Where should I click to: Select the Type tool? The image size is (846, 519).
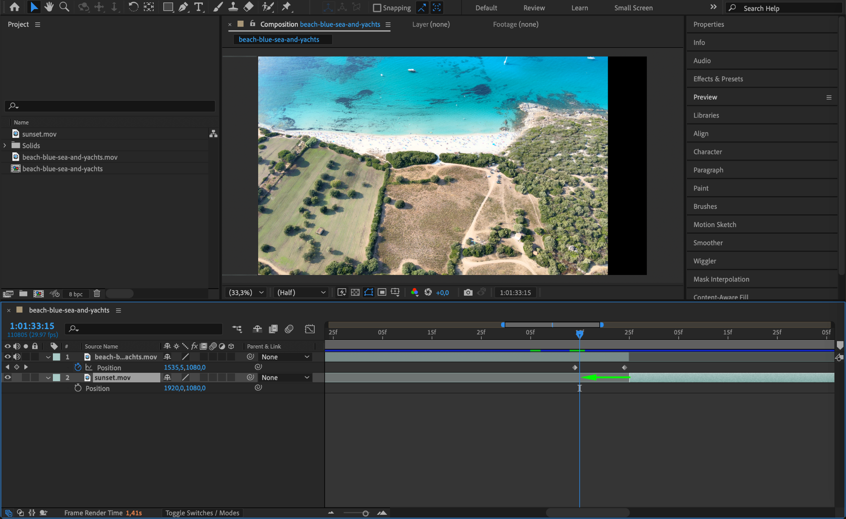(199, 7)
